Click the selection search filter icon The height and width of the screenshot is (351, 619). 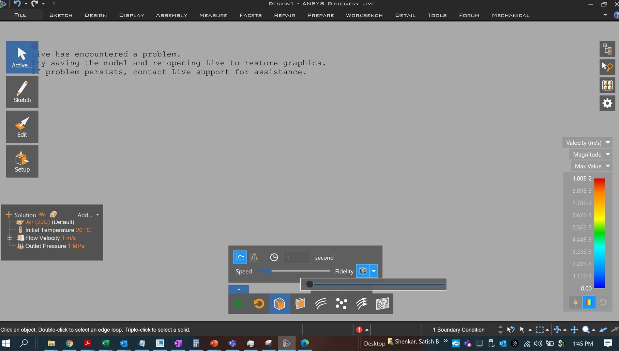coord(607,67)
